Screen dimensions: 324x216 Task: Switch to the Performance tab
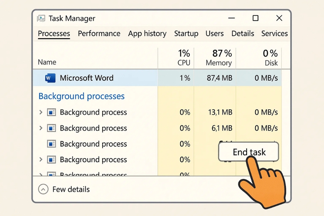click(x=99, y=33)
